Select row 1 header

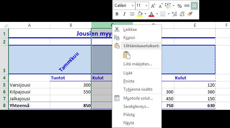[4, 34]
